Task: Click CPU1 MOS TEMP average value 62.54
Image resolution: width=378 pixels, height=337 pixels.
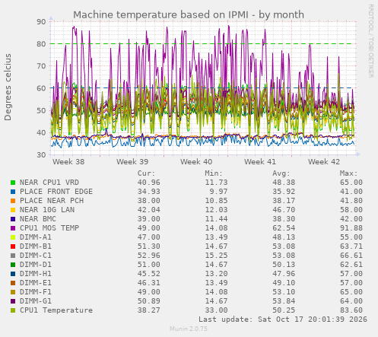Action: (284, 228)
